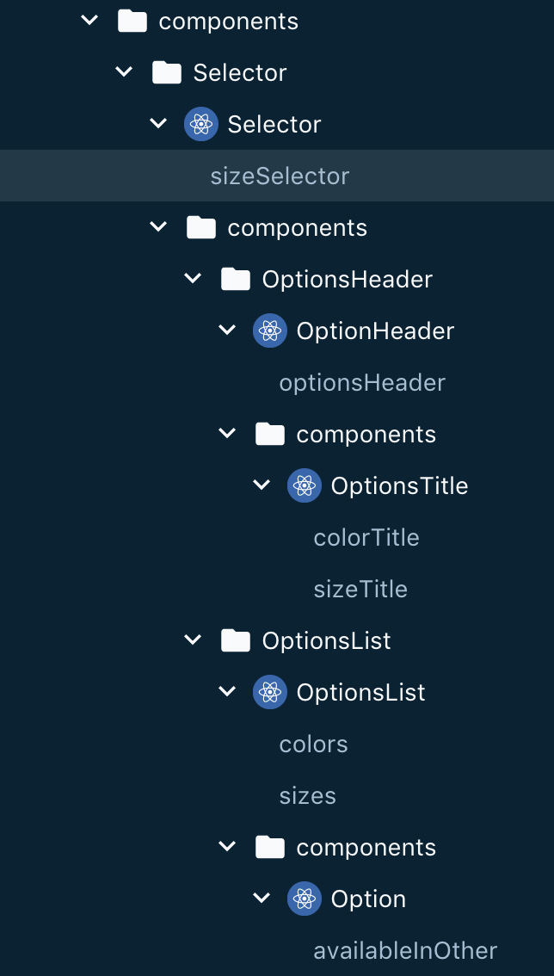Collapse the Option component chevron

(262, 899)
